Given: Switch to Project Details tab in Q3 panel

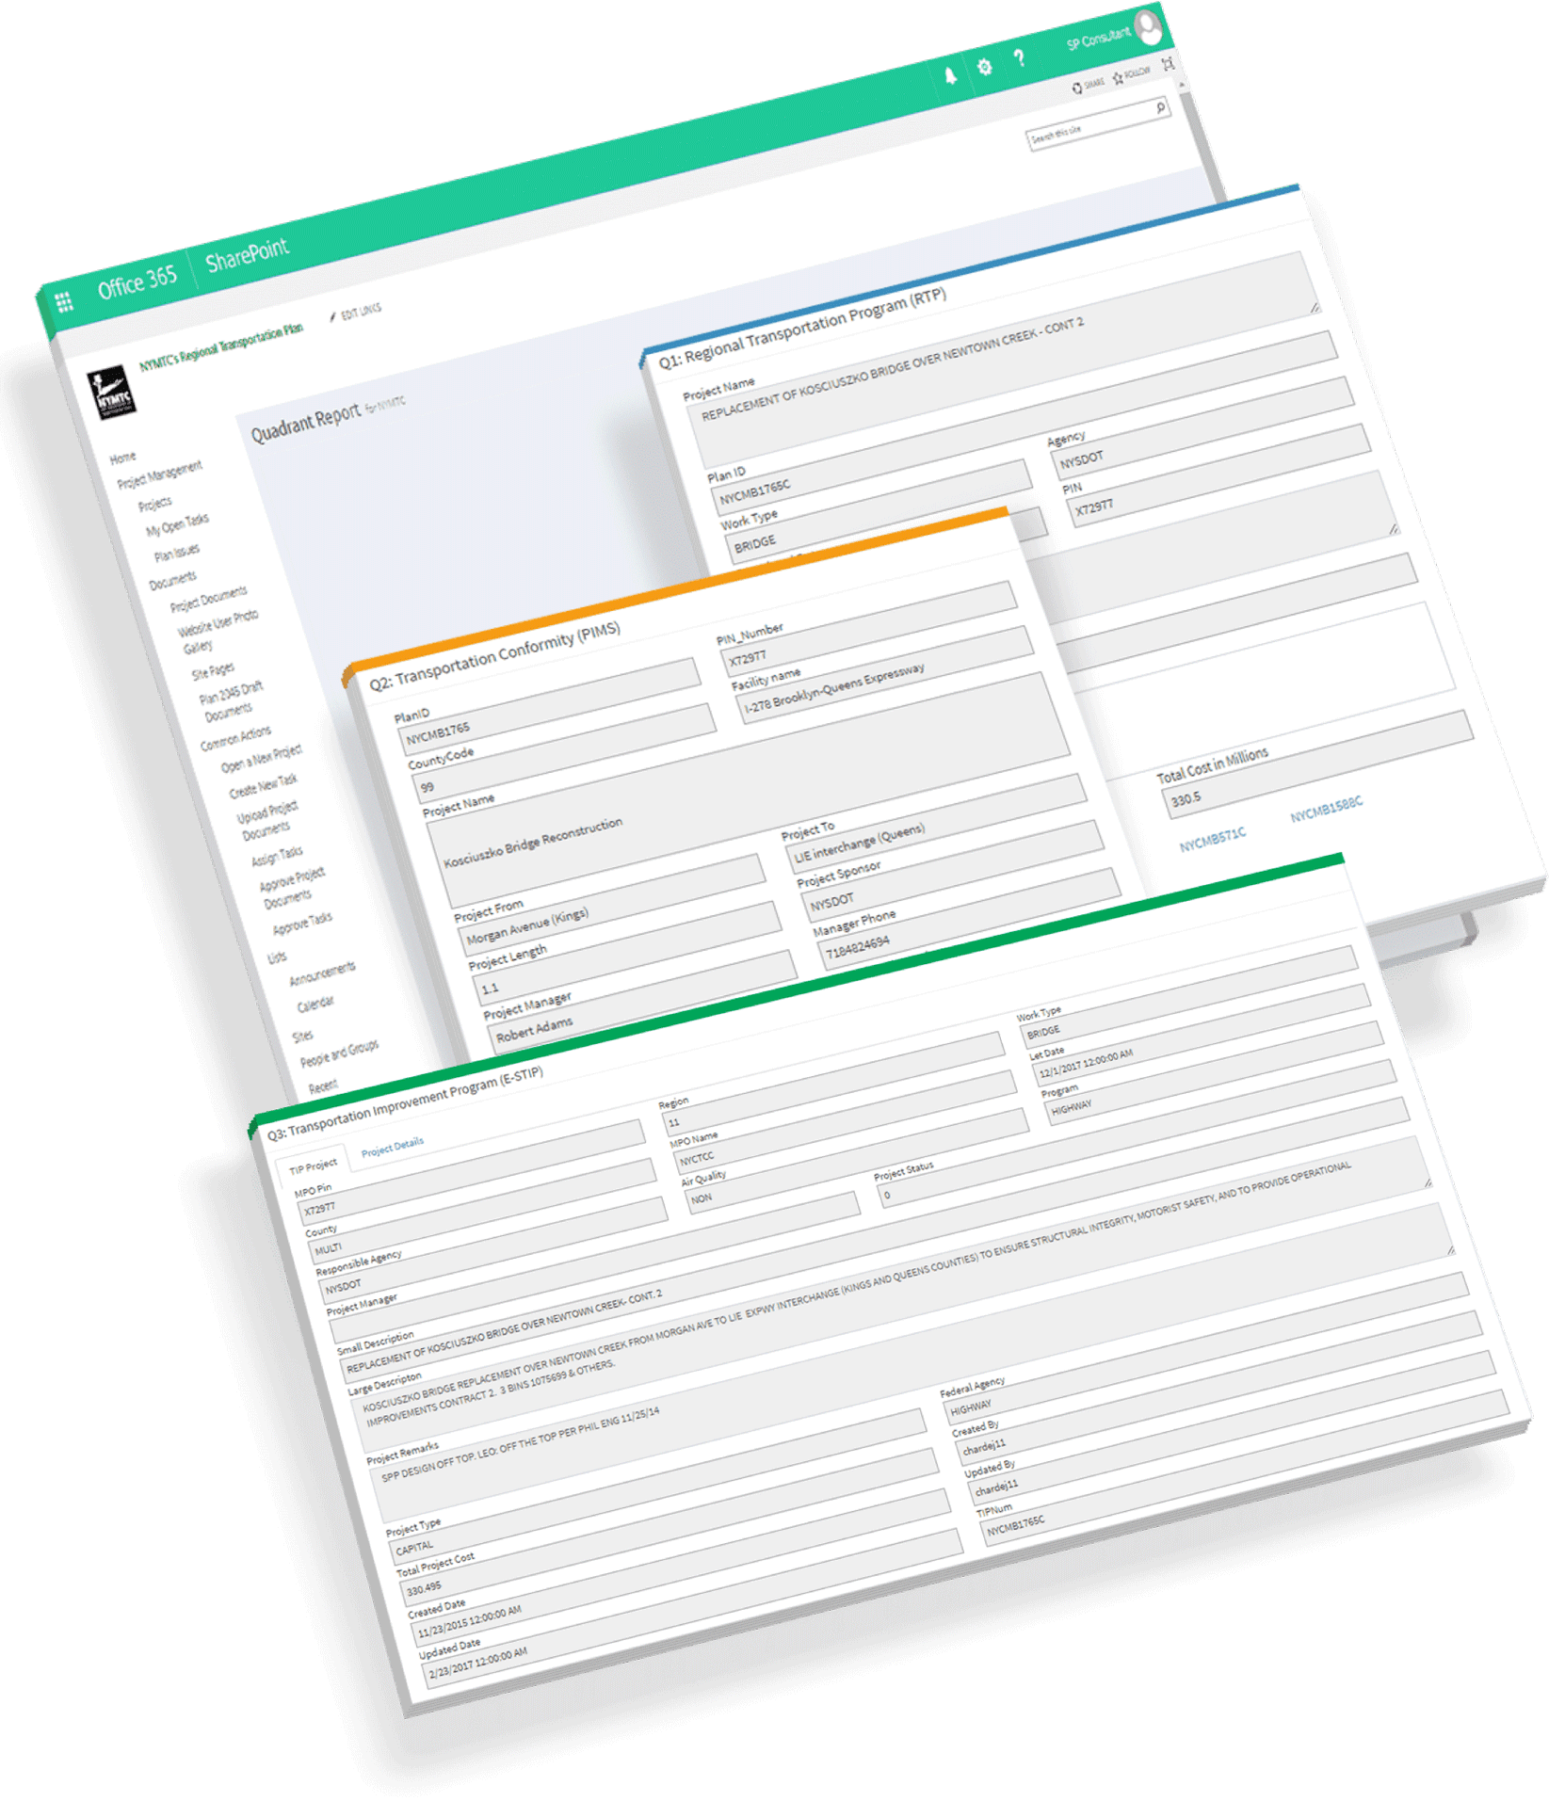Looking at the screenshot, I should [393, 1147].
